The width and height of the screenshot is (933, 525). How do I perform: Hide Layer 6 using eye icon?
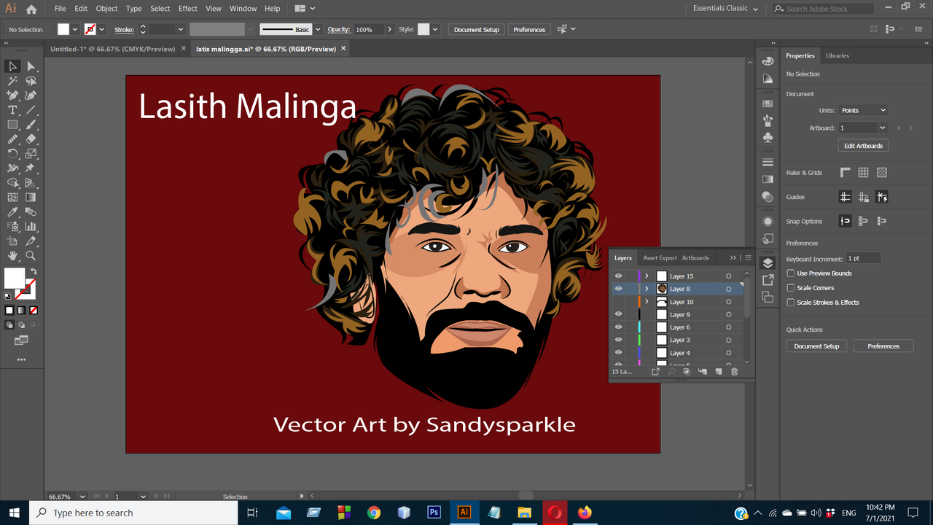coord(618,327)
